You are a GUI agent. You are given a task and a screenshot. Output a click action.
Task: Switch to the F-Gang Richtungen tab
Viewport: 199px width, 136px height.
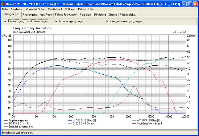(66, 15)
